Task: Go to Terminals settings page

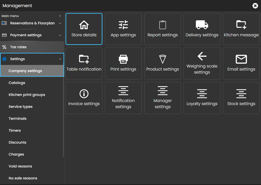Action: coord(18,119)
